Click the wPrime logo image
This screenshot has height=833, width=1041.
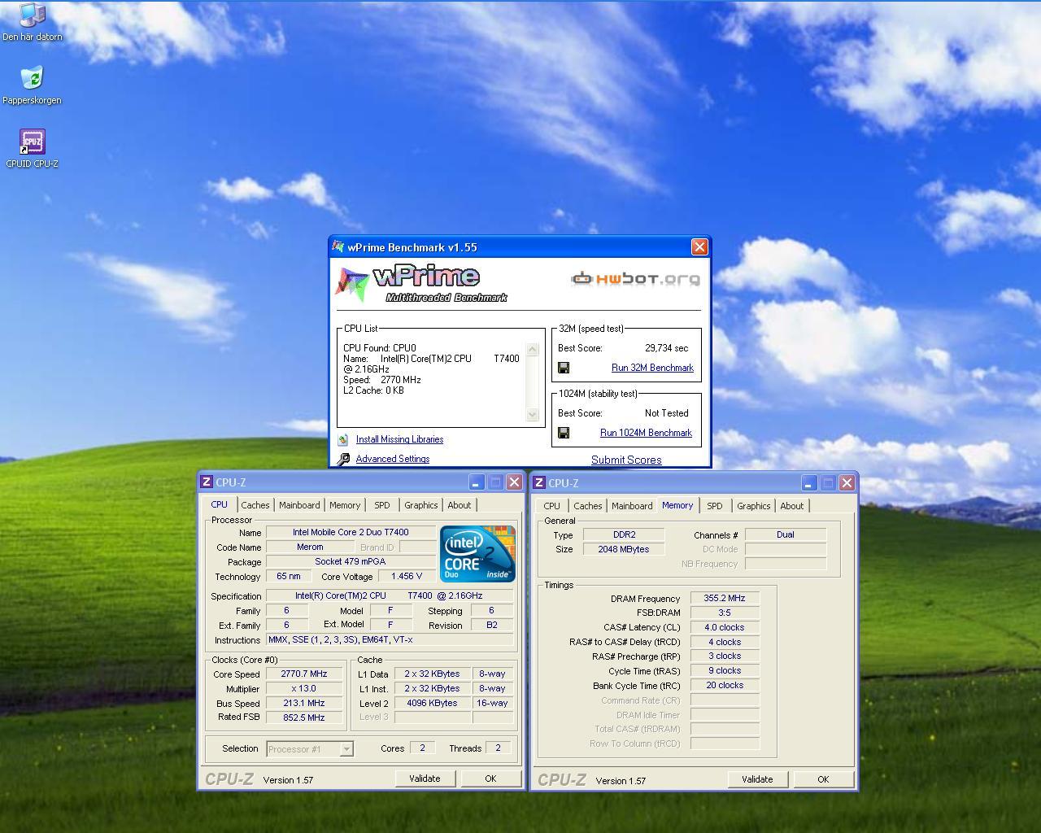(423, 283)
